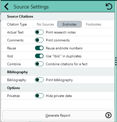The height and width of the screenshot is (122, 117).
Task: Click the Actual Text label
Action: pos(15,32)
